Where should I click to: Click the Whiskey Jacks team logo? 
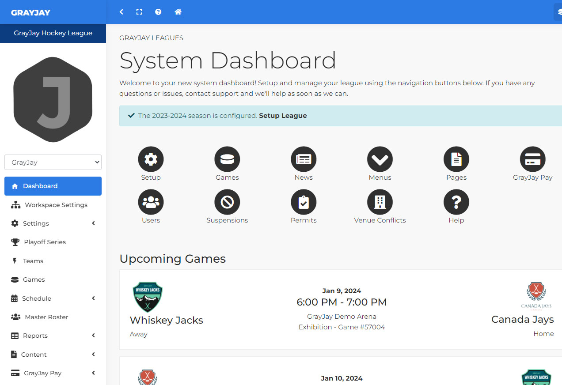(x=148, y=297)
